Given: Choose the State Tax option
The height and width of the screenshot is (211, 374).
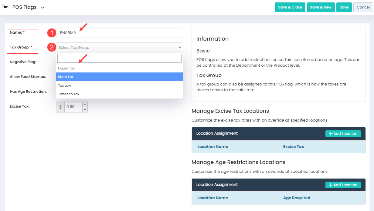Looking at the screenshot, I should pos(66,77).
